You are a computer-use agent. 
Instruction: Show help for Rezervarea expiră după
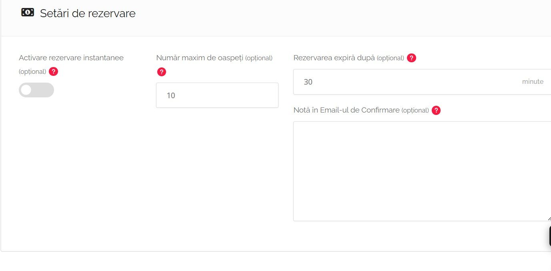point(411,58)
